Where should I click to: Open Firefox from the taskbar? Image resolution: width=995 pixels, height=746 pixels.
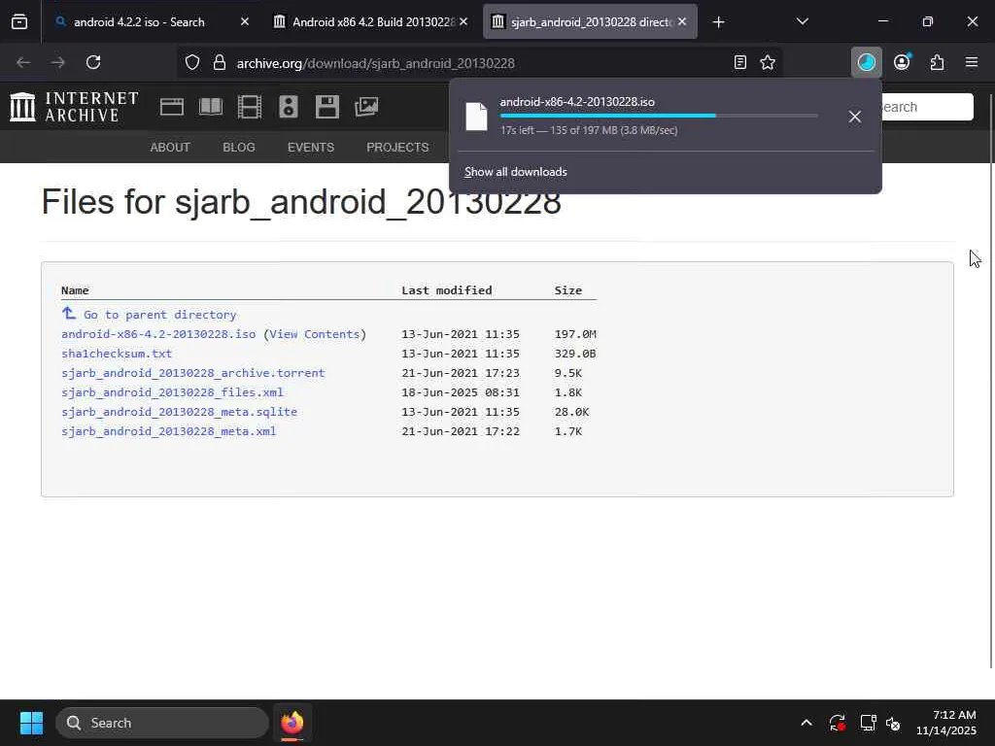click(292, 723)
